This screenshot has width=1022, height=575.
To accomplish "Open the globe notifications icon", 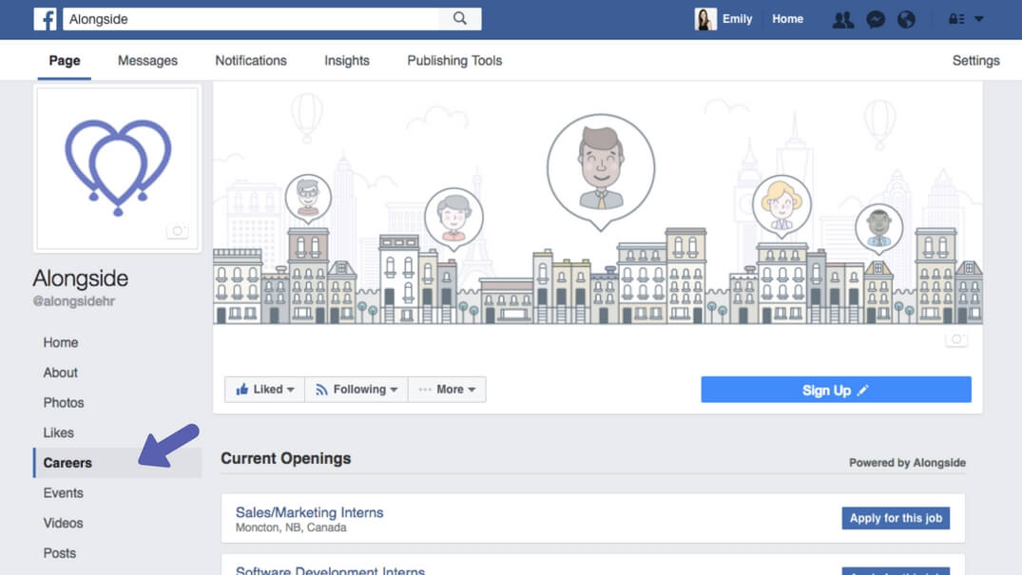I will 906,20.
